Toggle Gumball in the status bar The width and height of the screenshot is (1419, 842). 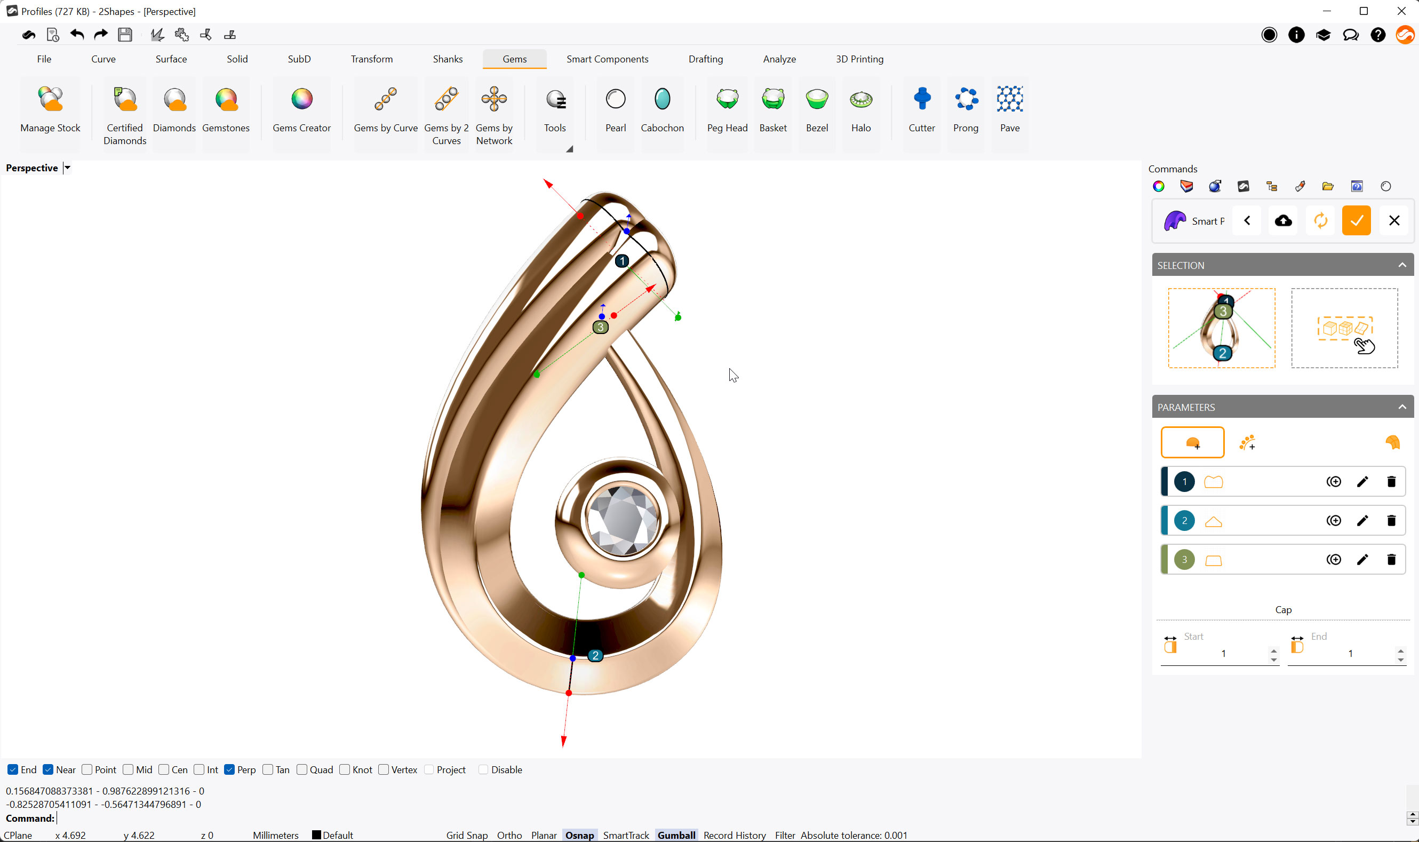click(x=676, y=835)
